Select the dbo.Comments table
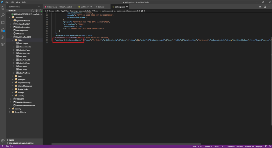The height and width of the screenshot is (148, 272). [25, 47]
